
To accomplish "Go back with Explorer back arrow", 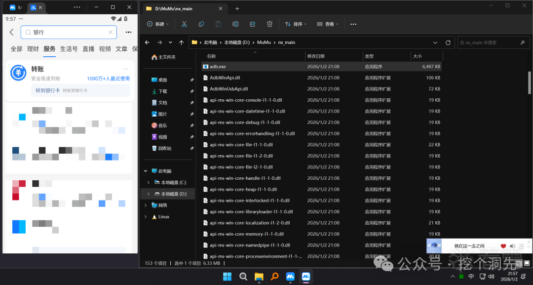I will pyautogui.click(x=147, y=42).
